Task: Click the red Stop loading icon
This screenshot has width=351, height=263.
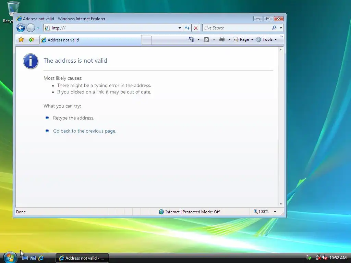Action: click(x=196, y=28)
